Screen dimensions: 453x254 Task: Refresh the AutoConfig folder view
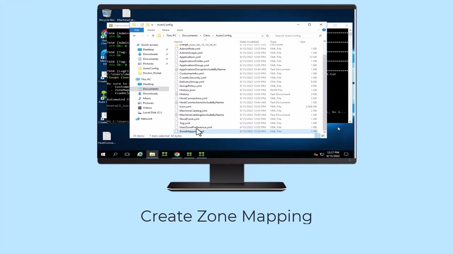pyautogui.click(x=267, y=35)
